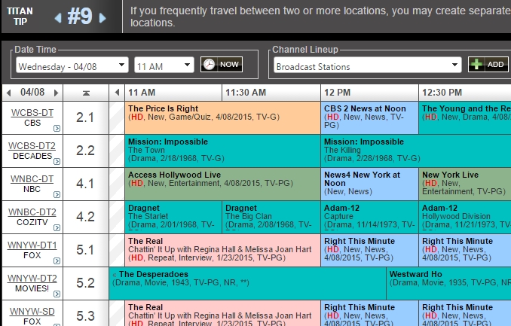Select The Real on channel 5.3
Screen dimensions: 511x326
tap(222, 313)
